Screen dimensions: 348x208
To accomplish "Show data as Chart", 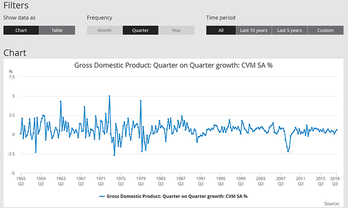I will [x=21, y=30].
